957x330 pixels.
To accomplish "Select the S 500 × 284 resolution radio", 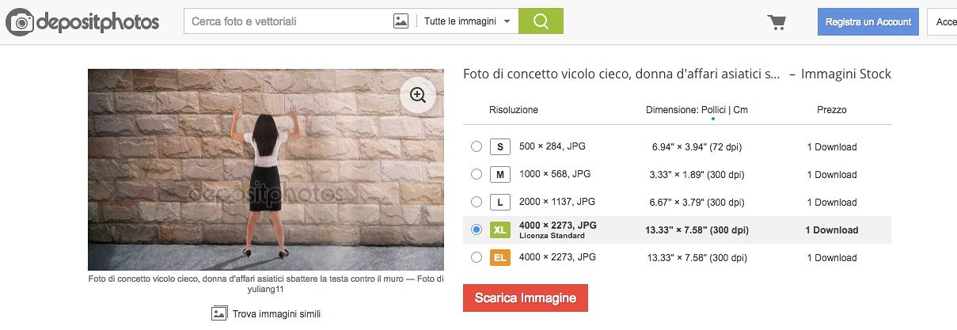I will point(476,146).
